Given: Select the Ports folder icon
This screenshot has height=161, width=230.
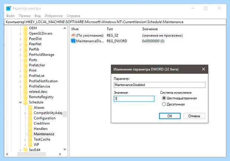Looking at the screenshot, I should pos(26,60).
